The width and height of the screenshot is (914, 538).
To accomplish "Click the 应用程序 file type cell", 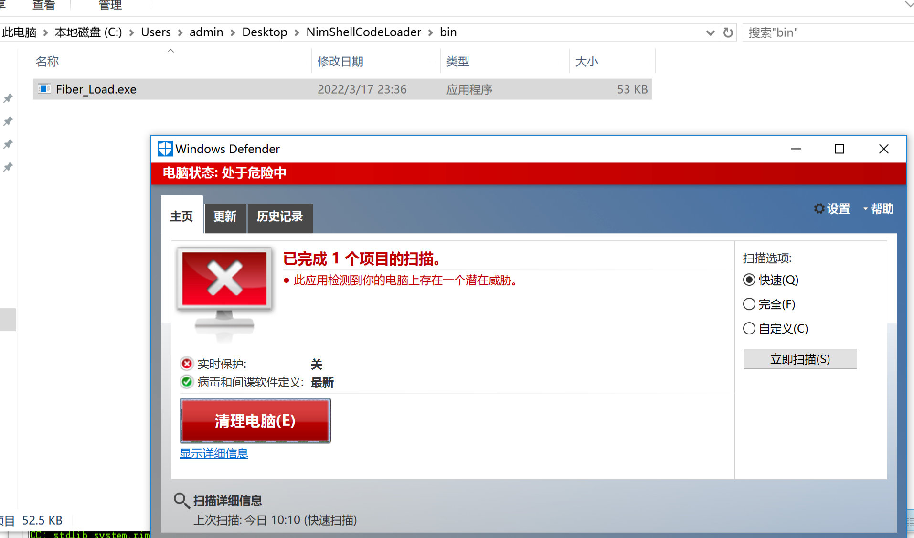I will (x=469, y=89).
